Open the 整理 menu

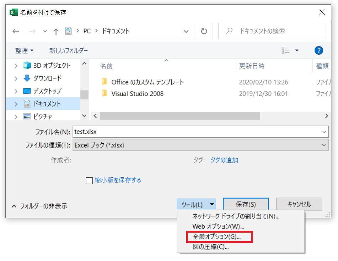pos(24,50)
